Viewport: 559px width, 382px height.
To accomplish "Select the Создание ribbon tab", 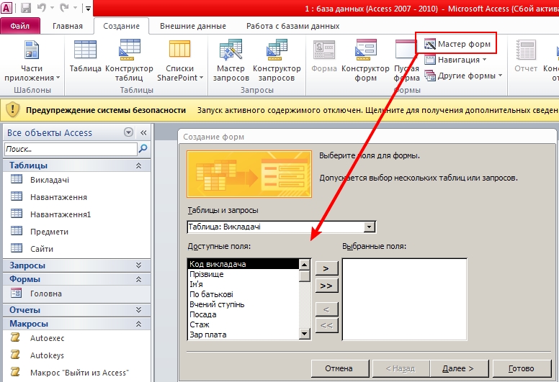I will pyautogui.click(x=121, y=26).
